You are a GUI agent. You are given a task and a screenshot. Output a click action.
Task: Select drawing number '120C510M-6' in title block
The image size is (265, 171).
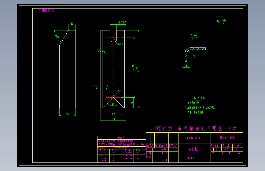[226, 138]
